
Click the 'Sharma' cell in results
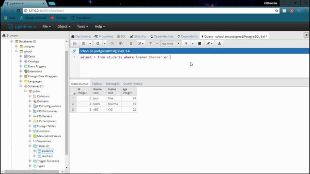[x=114, y=104]
